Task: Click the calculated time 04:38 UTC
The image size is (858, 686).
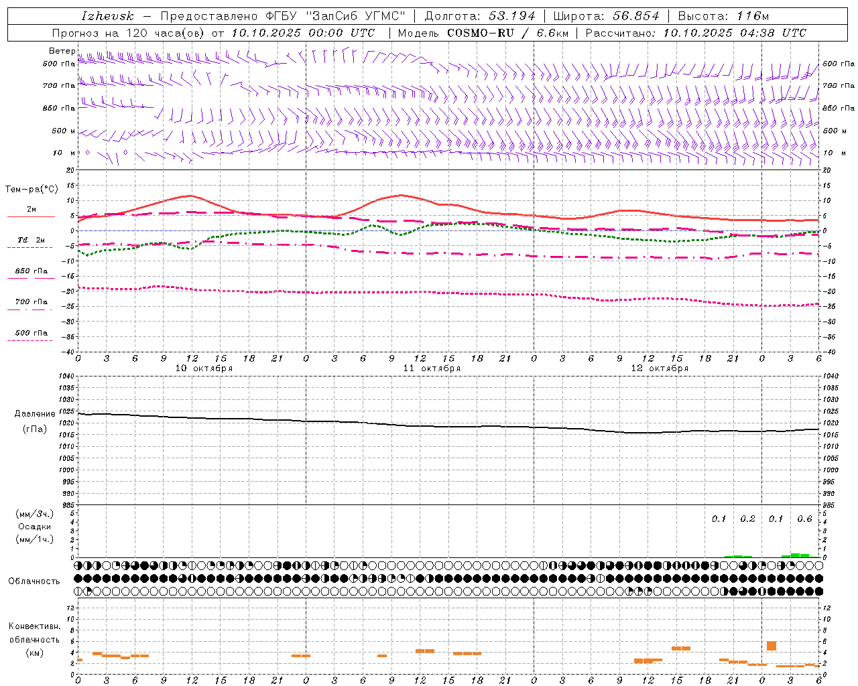Action: [x=773, y=33]
